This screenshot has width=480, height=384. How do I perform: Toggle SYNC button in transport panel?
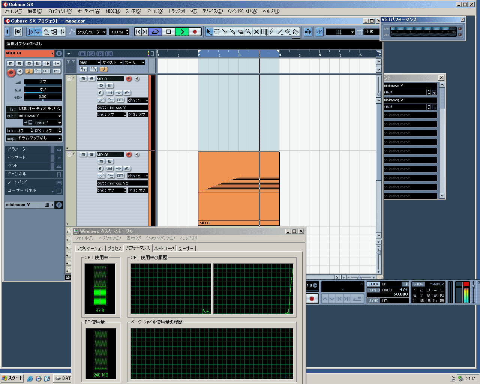coord(373,300)
